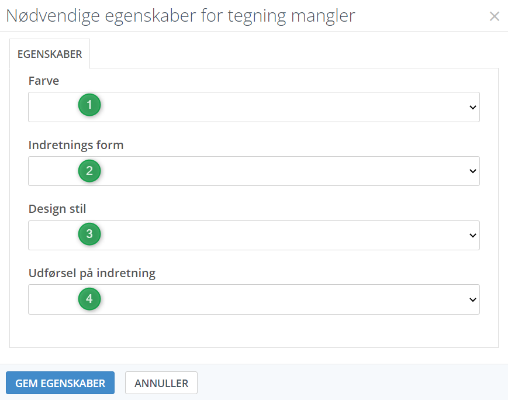Click the green number 4 badge

tap(89, 299)
